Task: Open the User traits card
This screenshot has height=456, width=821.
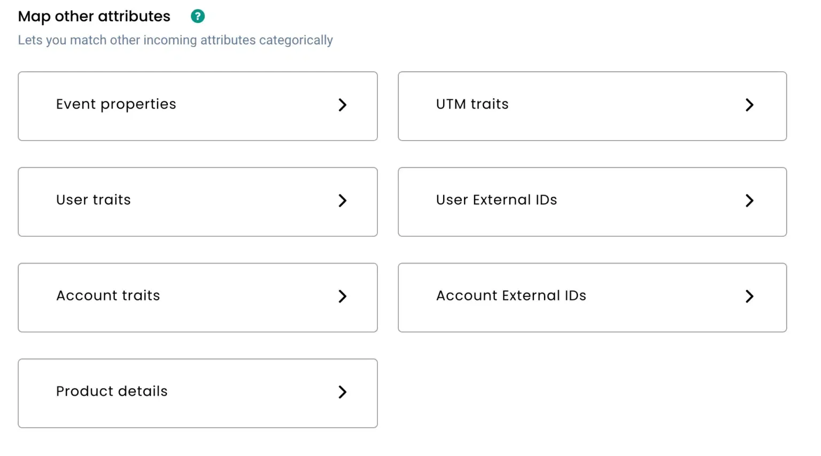Action: pyautogui.click(x=198, y=202)
